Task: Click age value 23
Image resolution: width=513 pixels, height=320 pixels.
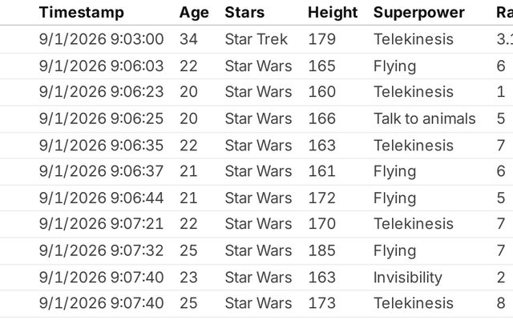Action: tap(188, 278)
